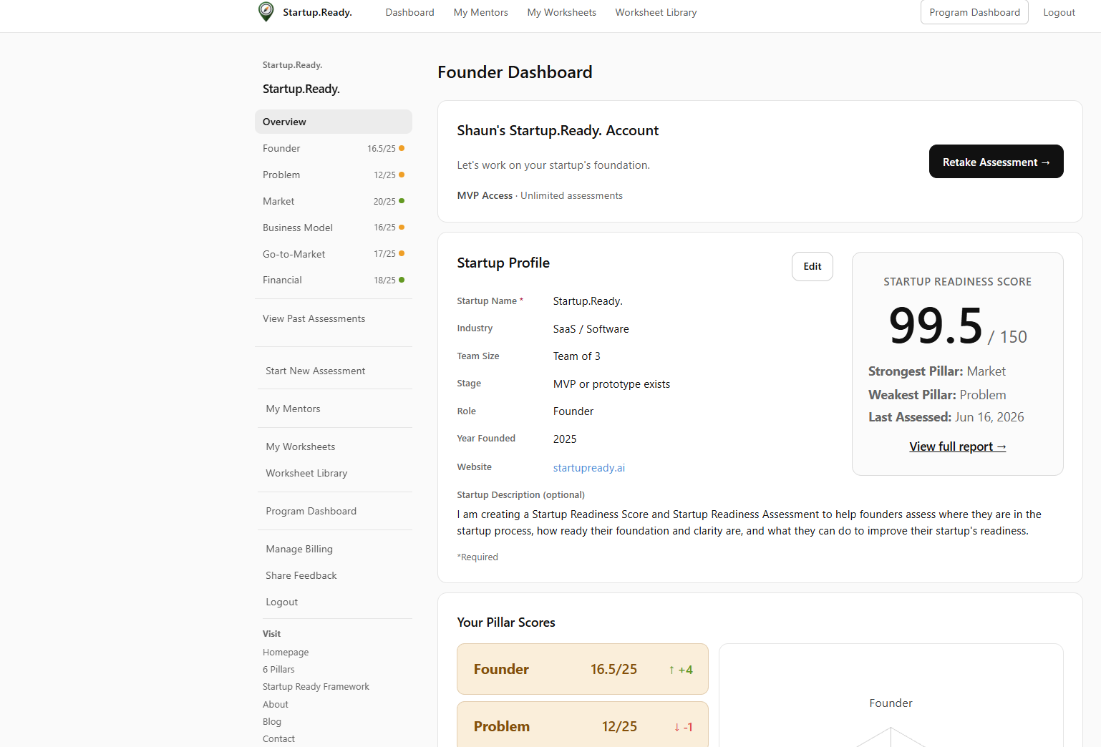This screenshot has height=747, width=1101.
Task: Edit the Startup Profile
Action: pyautogui.click(x=813, y=266)
